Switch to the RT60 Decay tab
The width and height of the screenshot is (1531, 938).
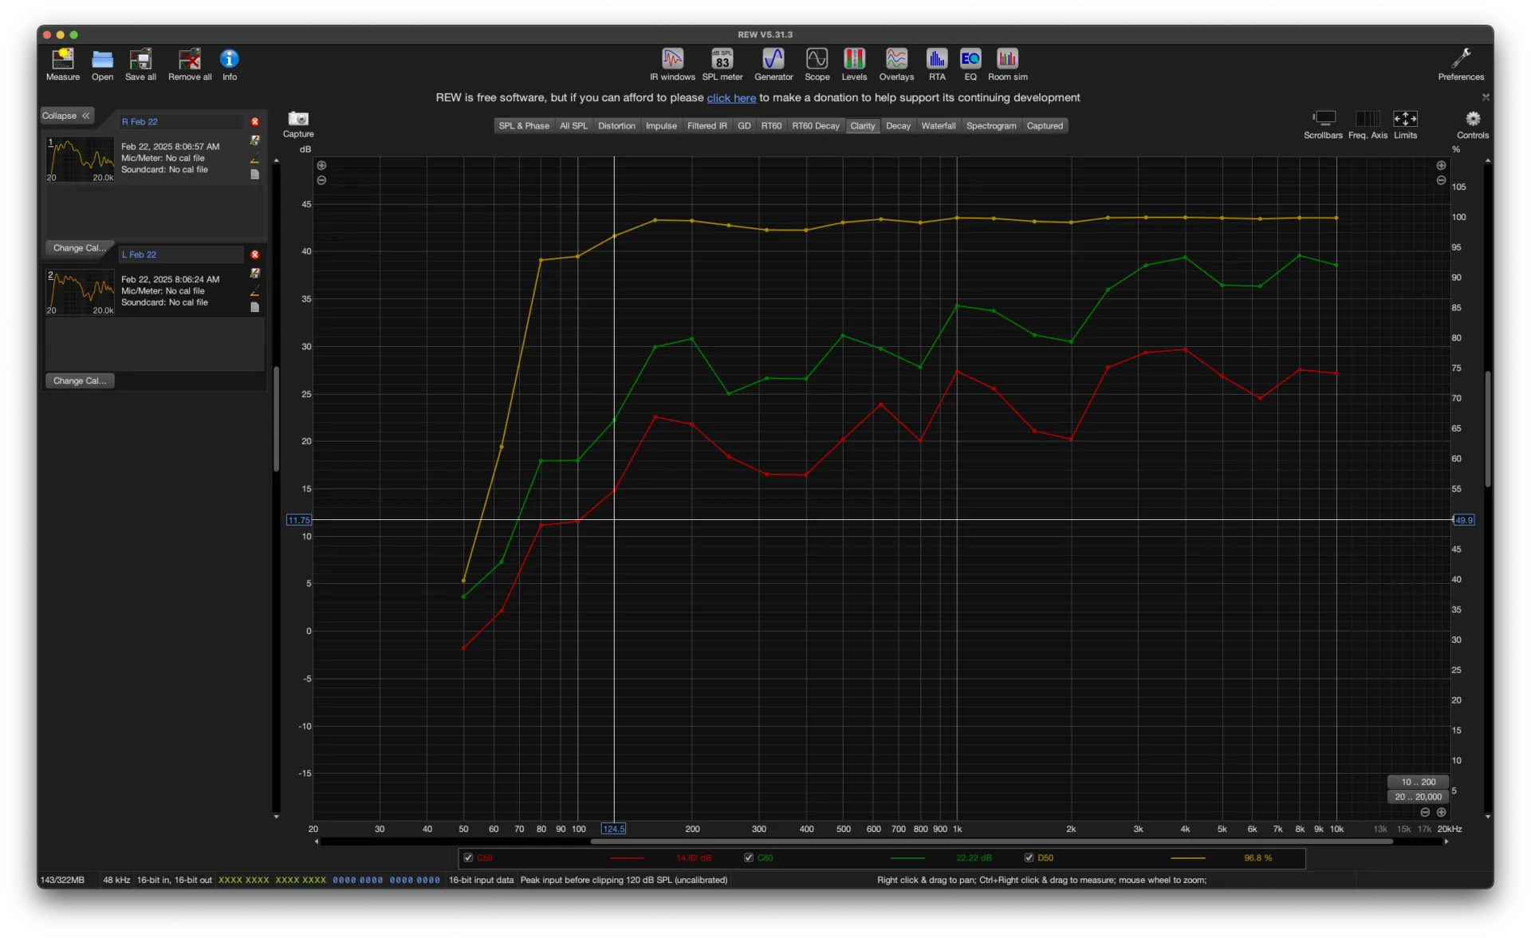tap(815, 126)
